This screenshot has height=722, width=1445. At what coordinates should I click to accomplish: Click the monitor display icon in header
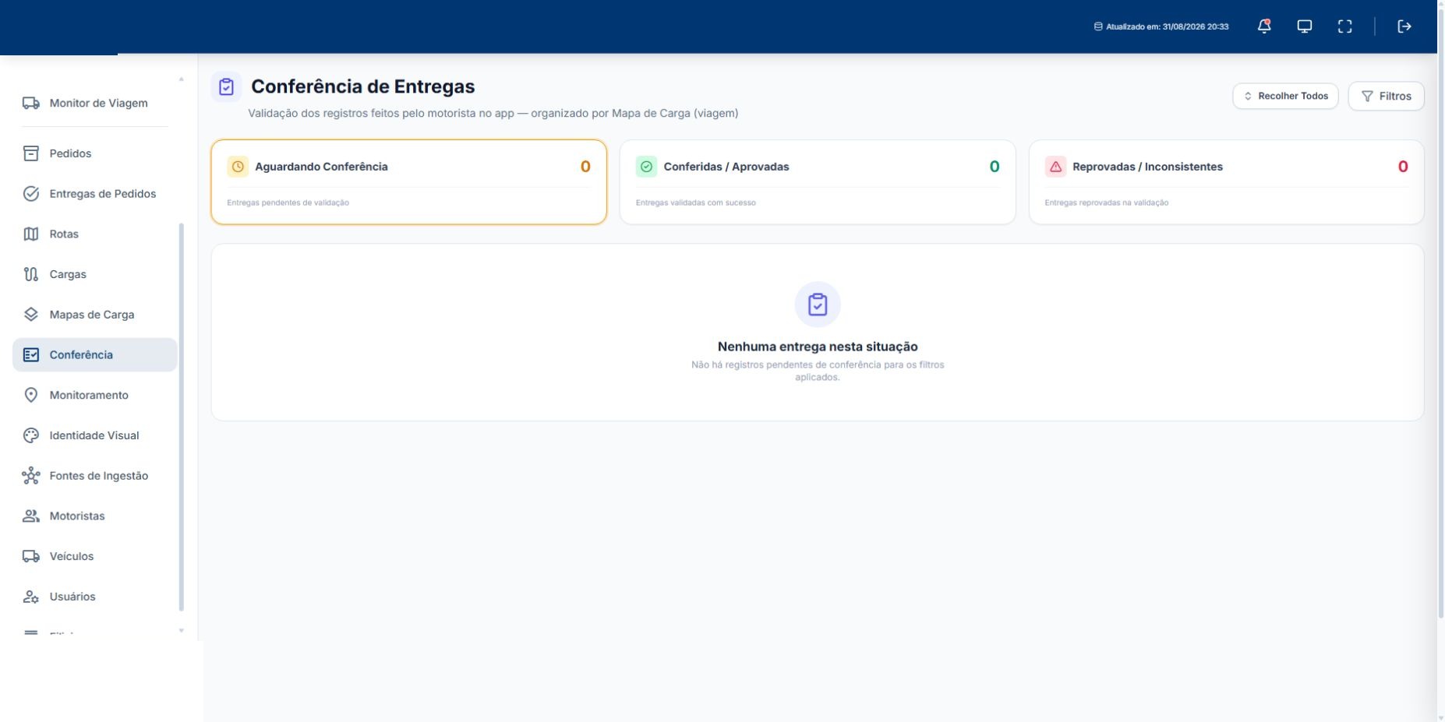click(x=1305, y=26)
